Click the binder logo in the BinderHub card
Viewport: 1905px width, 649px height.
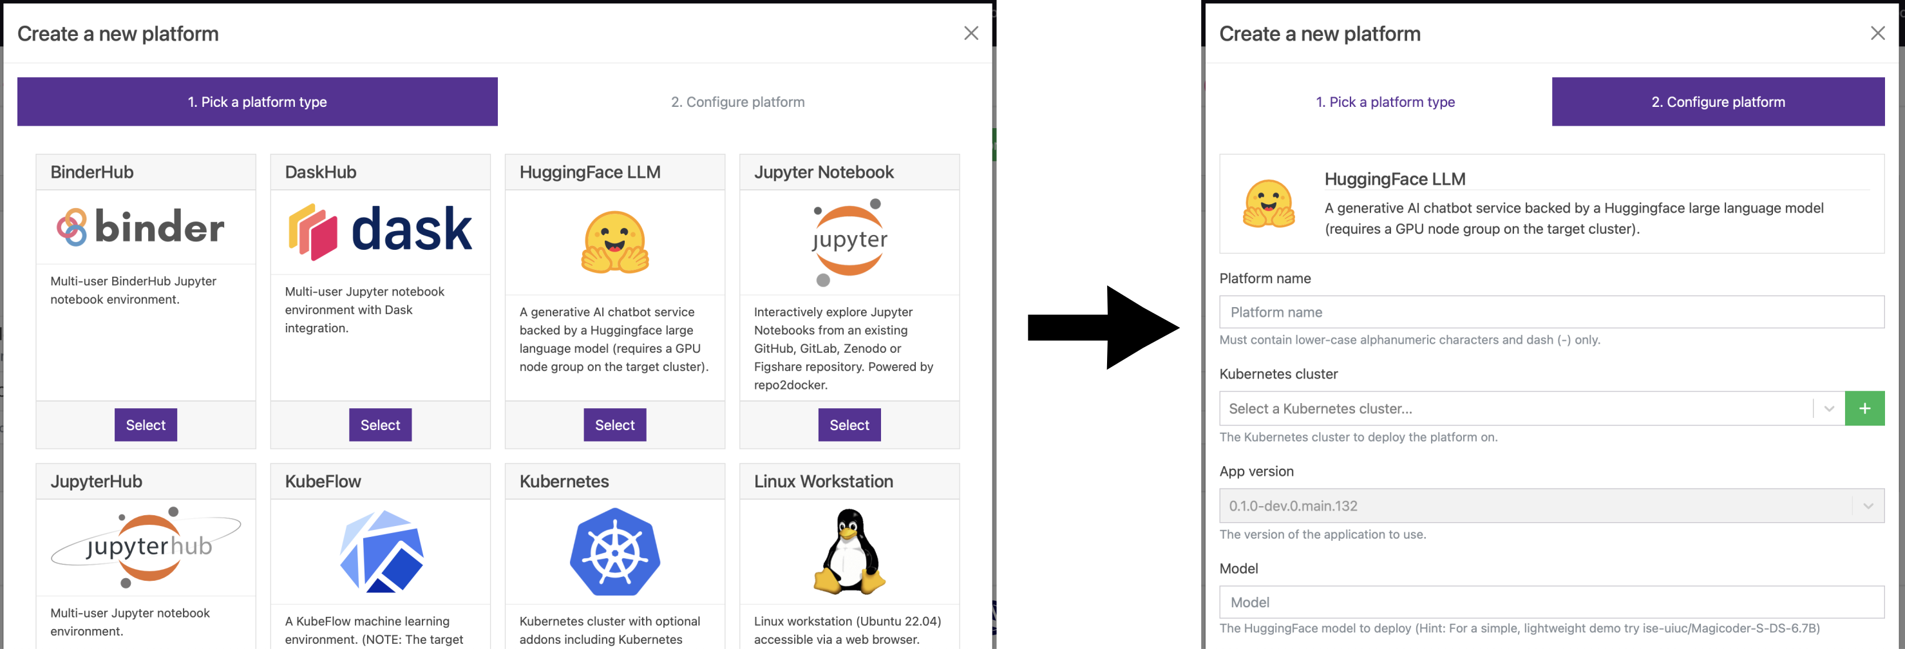tap(140, 227)
